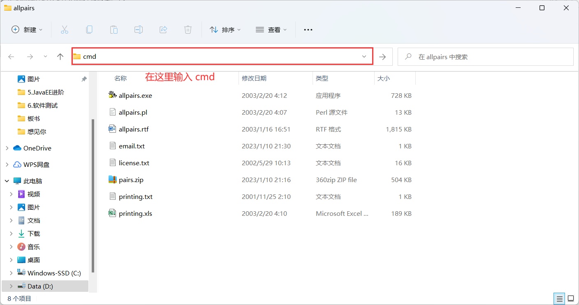Sort by the 类型 column header
Viewport: 579px width, 305px height.
coord(322,78)
